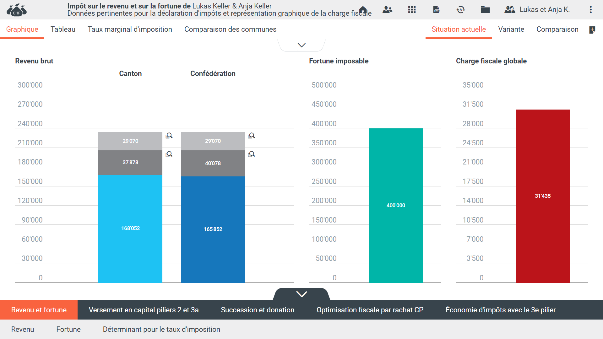Export PDF via the document icon
This screenshot has width=603, height=339.
tap(436, 10)
